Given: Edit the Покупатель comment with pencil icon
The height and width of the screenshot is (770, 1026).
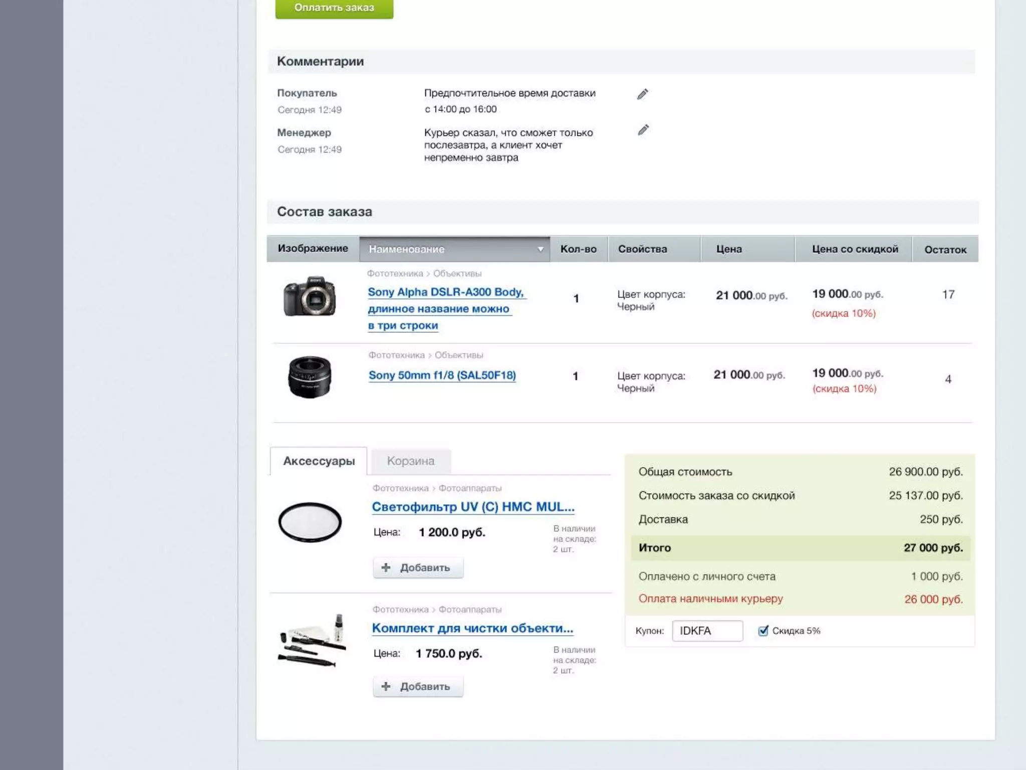Looking at the screenshot, I should click(643, 94).
